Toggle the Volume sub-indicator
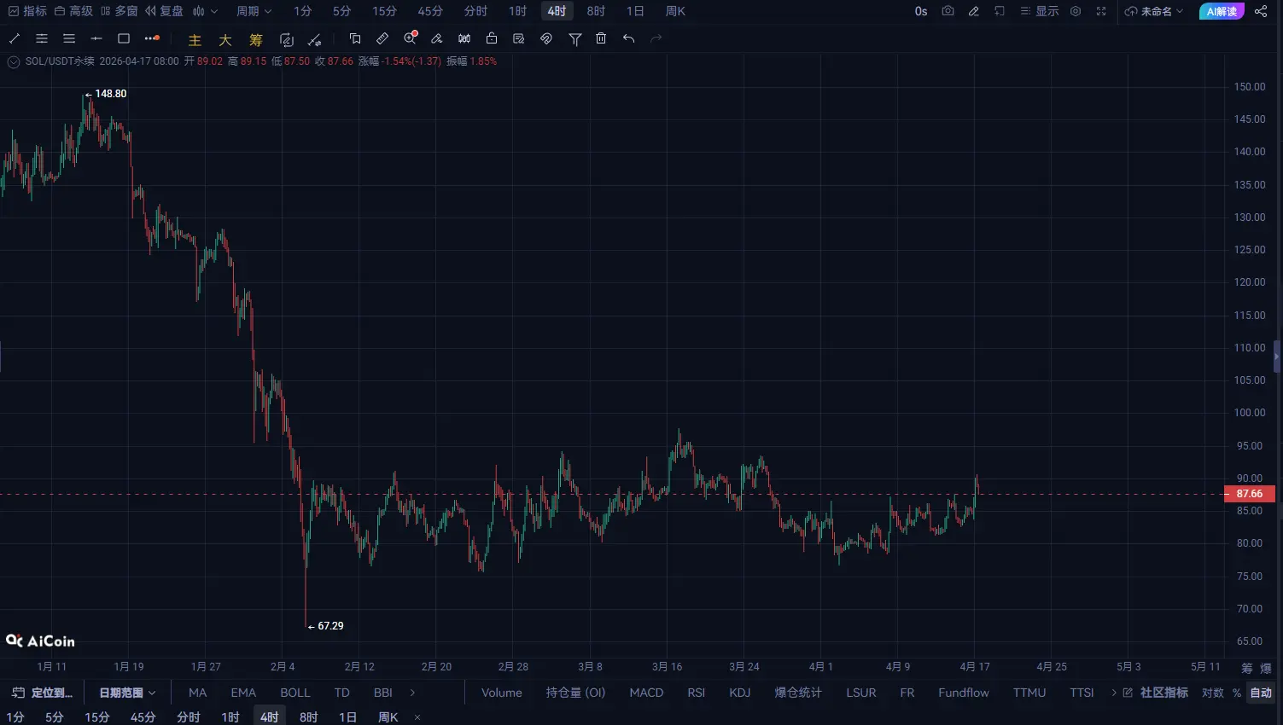This screenshot has width=1283, height=725. pyautogui.click(x=502, y=693)
